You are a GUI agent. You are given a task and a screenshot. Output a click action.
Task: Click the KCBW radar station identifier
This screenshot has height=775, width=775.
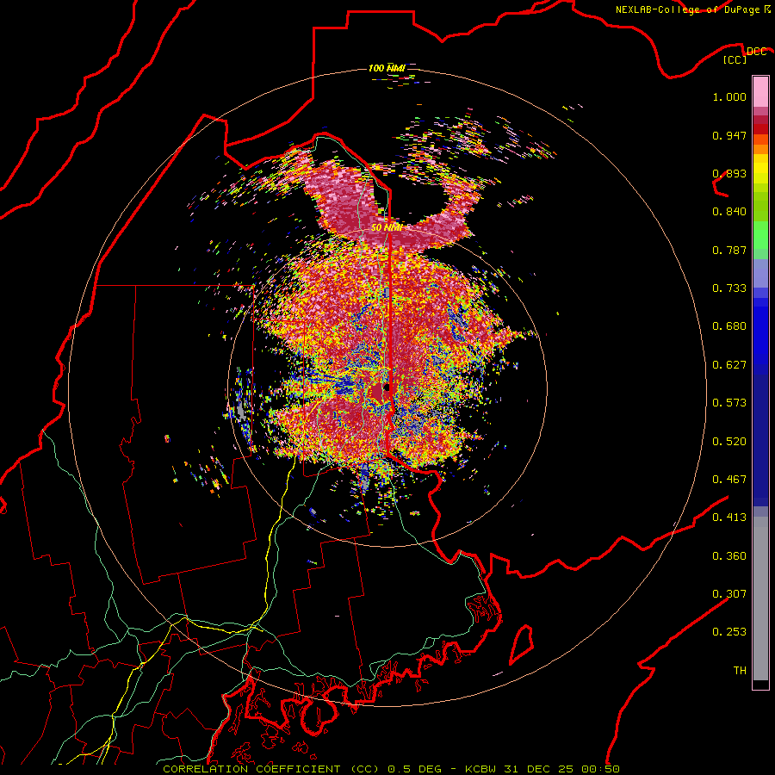click(481, 769)
